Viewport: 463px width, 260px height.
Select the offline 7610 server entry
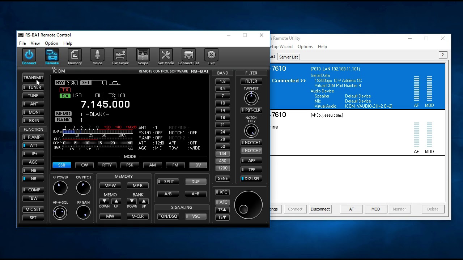[357, 133]
